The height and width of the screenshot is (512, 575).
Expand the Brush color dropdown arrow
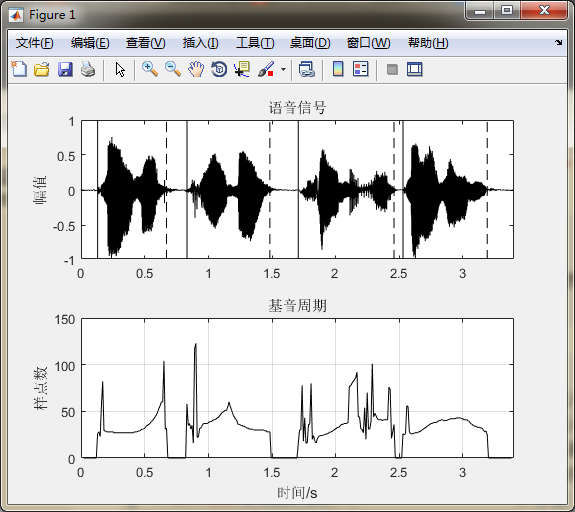tap(283, 69)
